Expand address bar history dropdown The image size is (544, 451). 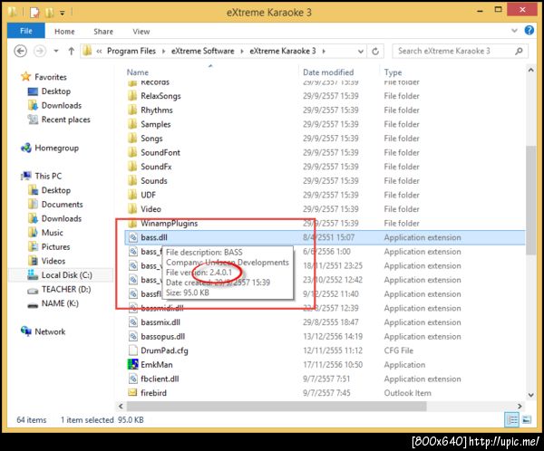pyautogui.click(x=361, y=52)
